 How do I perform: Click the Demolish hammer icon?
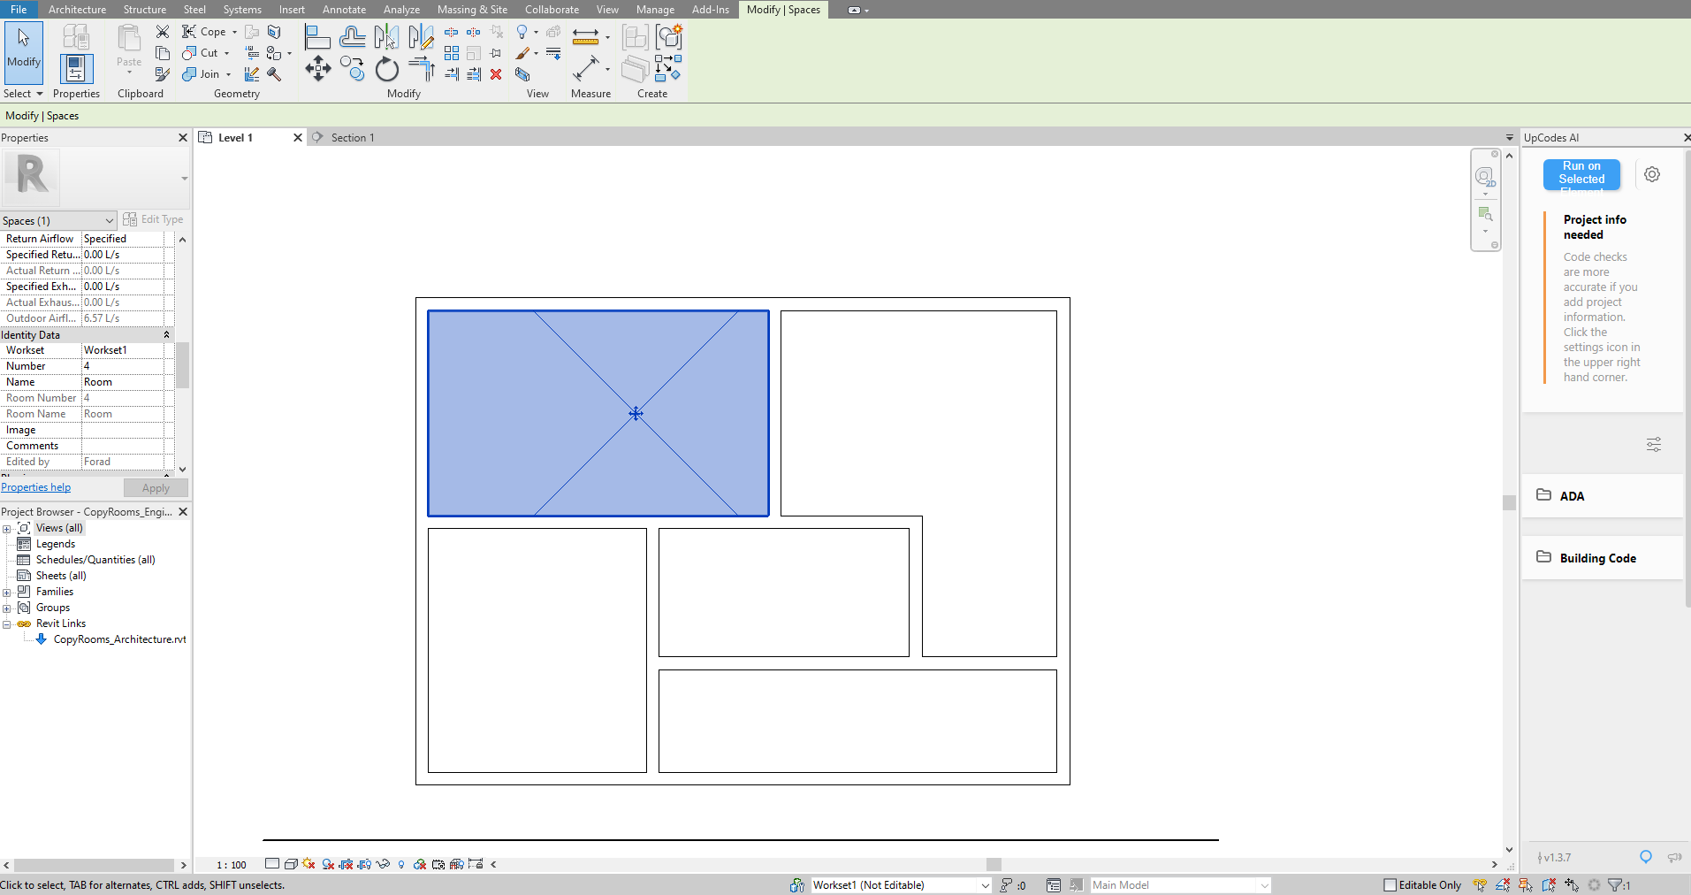coord(274,74)
